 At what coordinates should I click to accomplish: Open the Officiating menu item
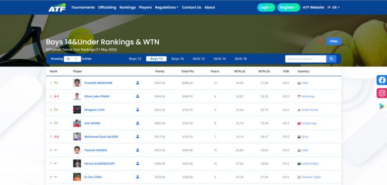tap(107, 8)
